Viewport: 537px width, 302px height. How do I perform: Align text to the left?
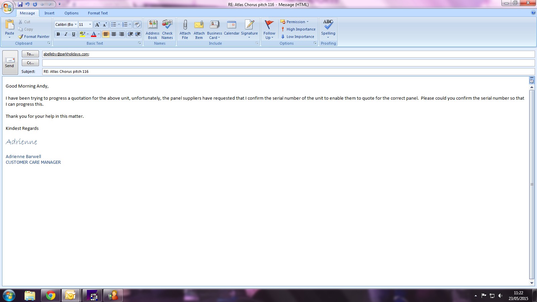[106, 34]
